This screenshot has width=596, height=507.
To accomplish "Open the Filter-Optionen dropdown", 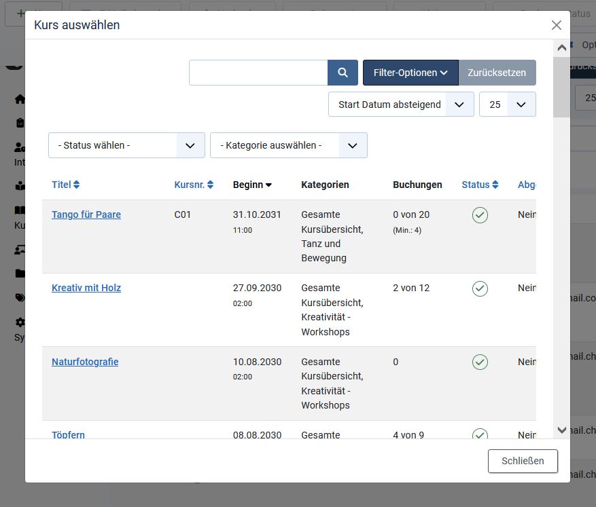I will [x=410, y=73].
